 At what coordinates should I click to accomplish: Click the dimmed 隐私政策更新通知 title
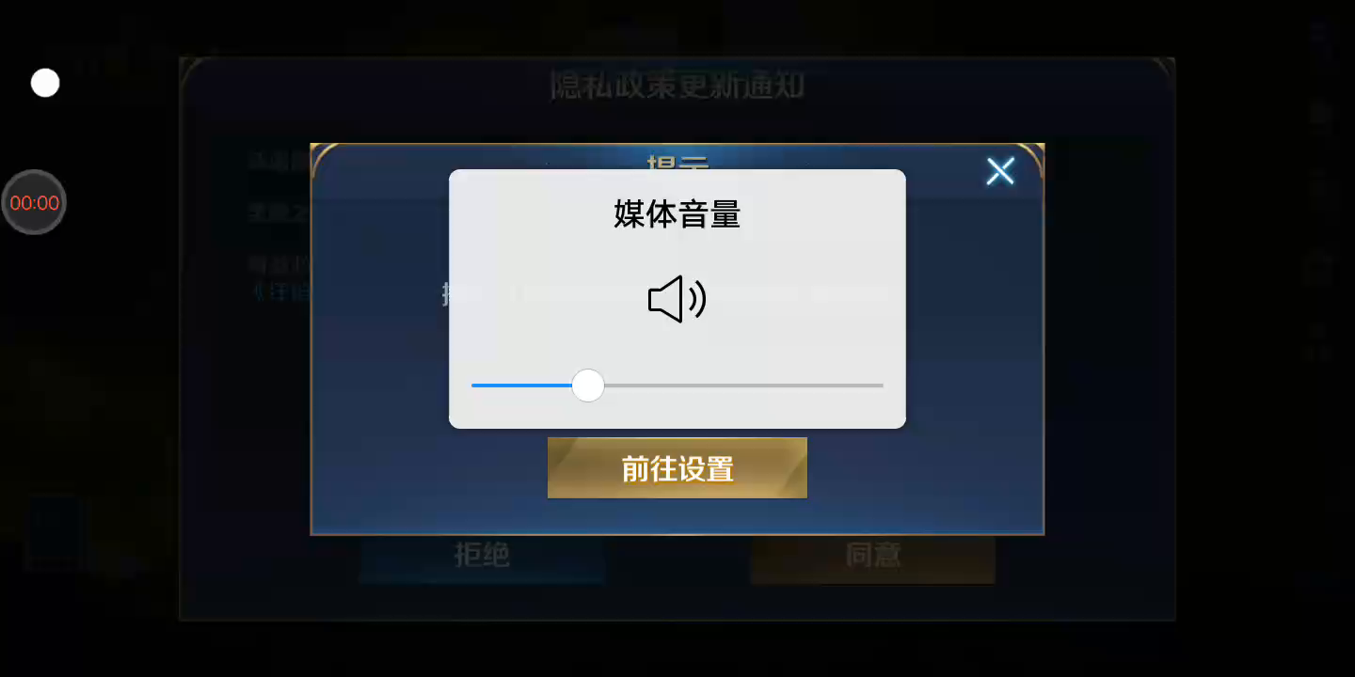click(x=677, y=87)
